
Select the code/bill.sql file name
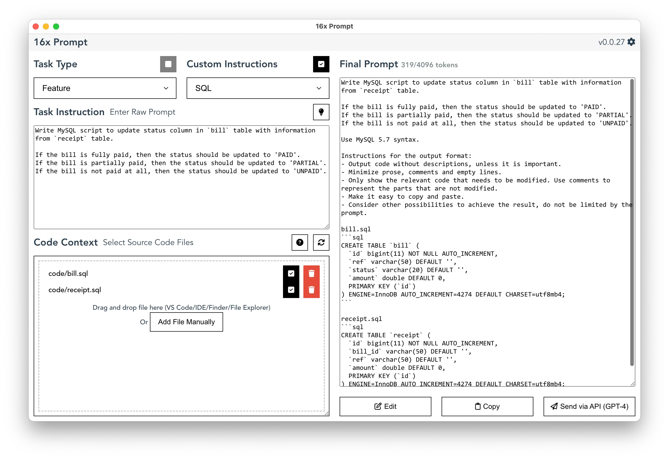(x=68, y=274)
